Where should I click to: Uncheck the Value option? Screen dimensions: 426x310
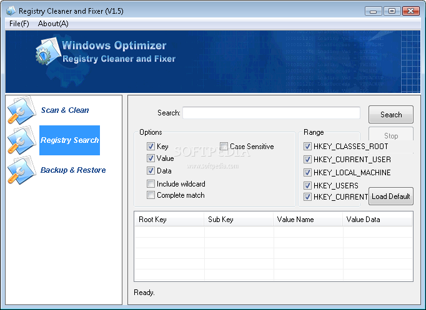click(151, 158)
